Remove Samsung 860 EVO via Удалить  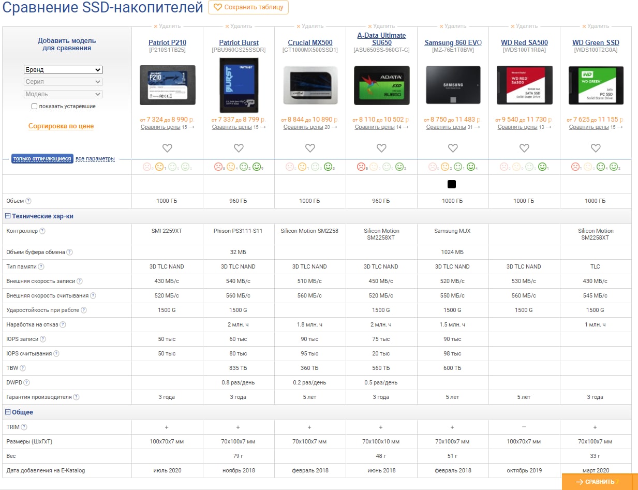453,26
